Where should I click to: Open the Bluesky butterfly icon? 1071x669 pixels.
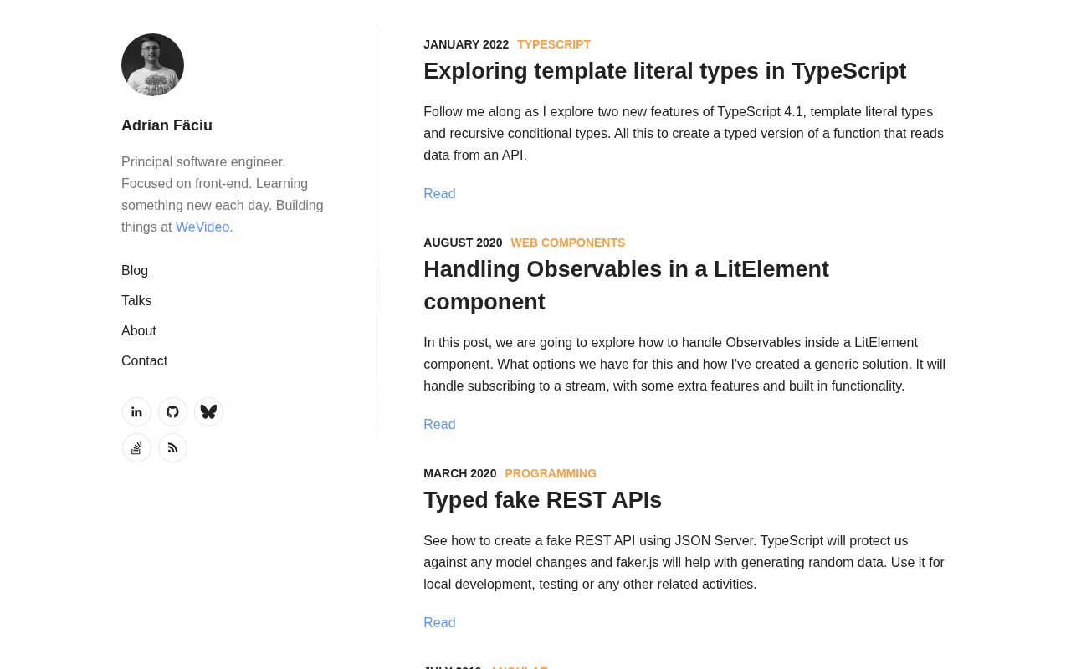click(208, 411)
